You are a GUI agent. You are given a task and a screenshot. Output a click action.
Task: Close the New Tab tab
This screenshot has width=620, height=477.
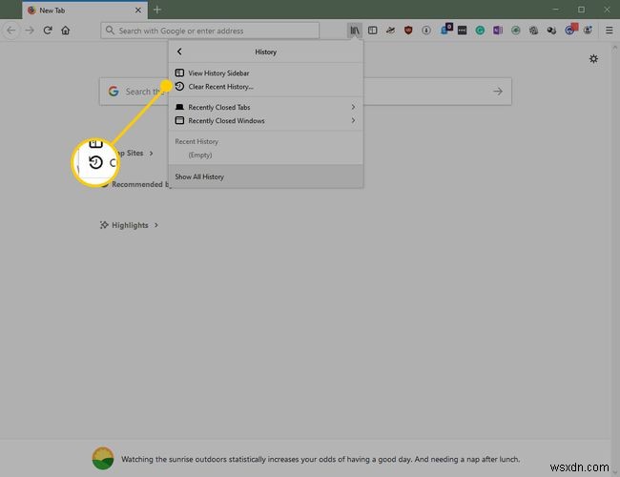point(138,10)
